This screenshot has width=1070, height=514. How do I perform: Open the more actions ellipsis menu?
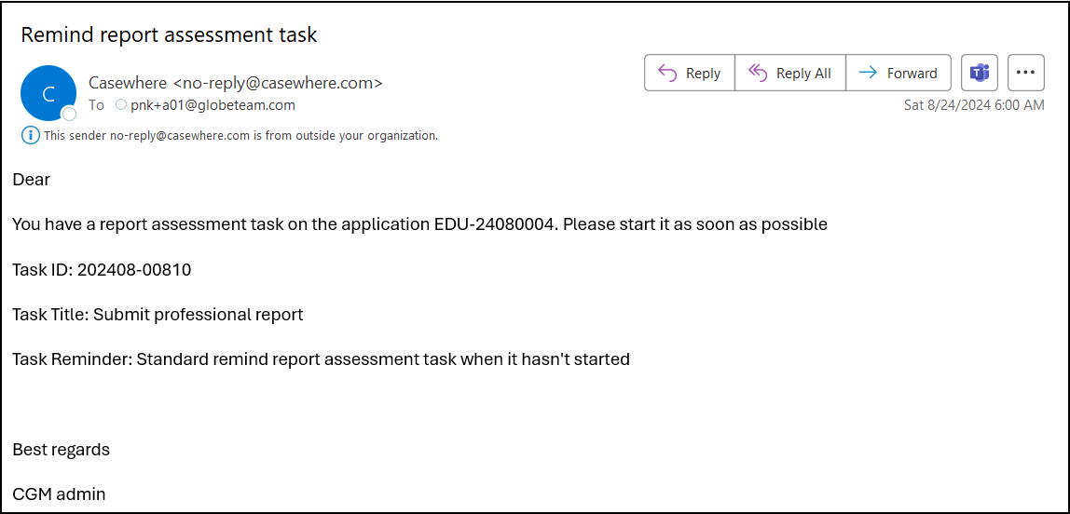(1025, 73)
